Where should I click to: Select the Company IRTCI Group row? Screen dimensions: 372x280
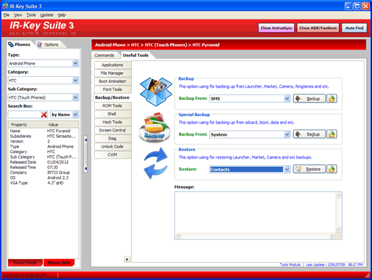pos(43,173)
